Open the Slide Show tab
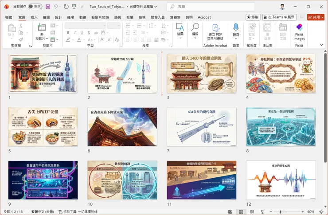 coord(100,17)
